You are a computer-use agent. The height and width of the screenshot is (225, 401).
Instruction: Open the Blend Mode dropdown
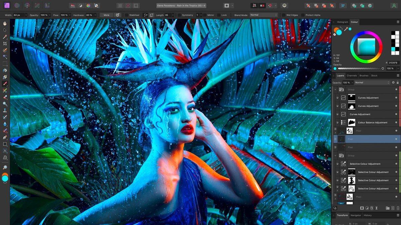263,15
